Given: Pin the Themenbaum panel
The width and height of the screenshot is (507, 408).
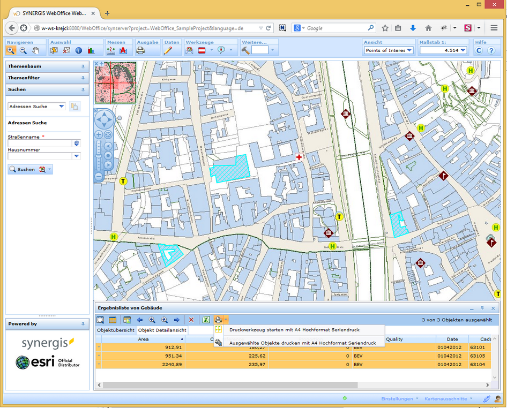Looking at the screenshot, I should click(x=83, y=66).
